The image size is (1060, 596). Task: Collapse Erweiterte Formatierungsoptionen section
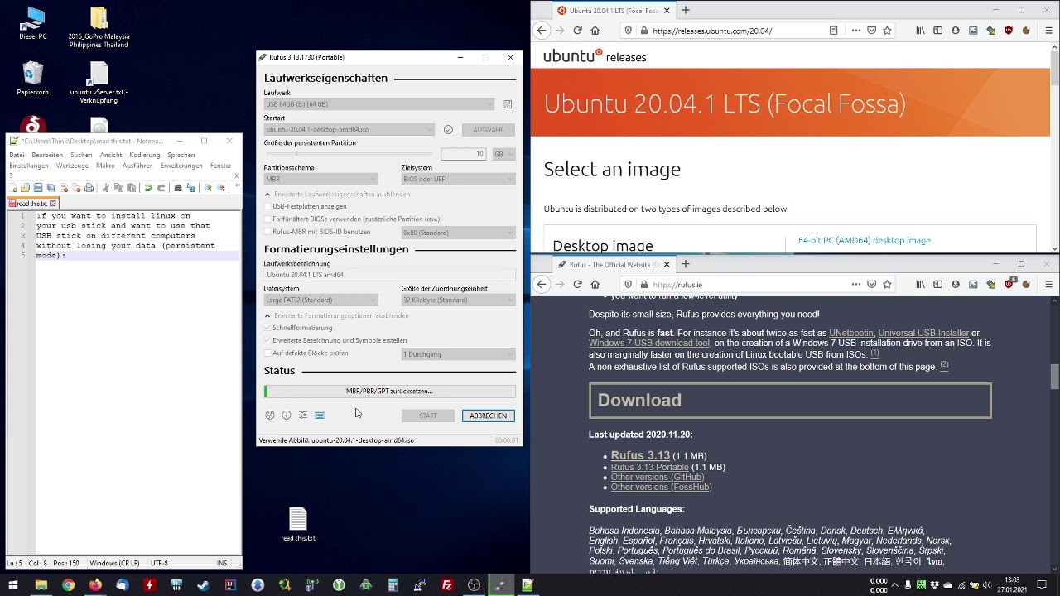(x=337, y=315)
